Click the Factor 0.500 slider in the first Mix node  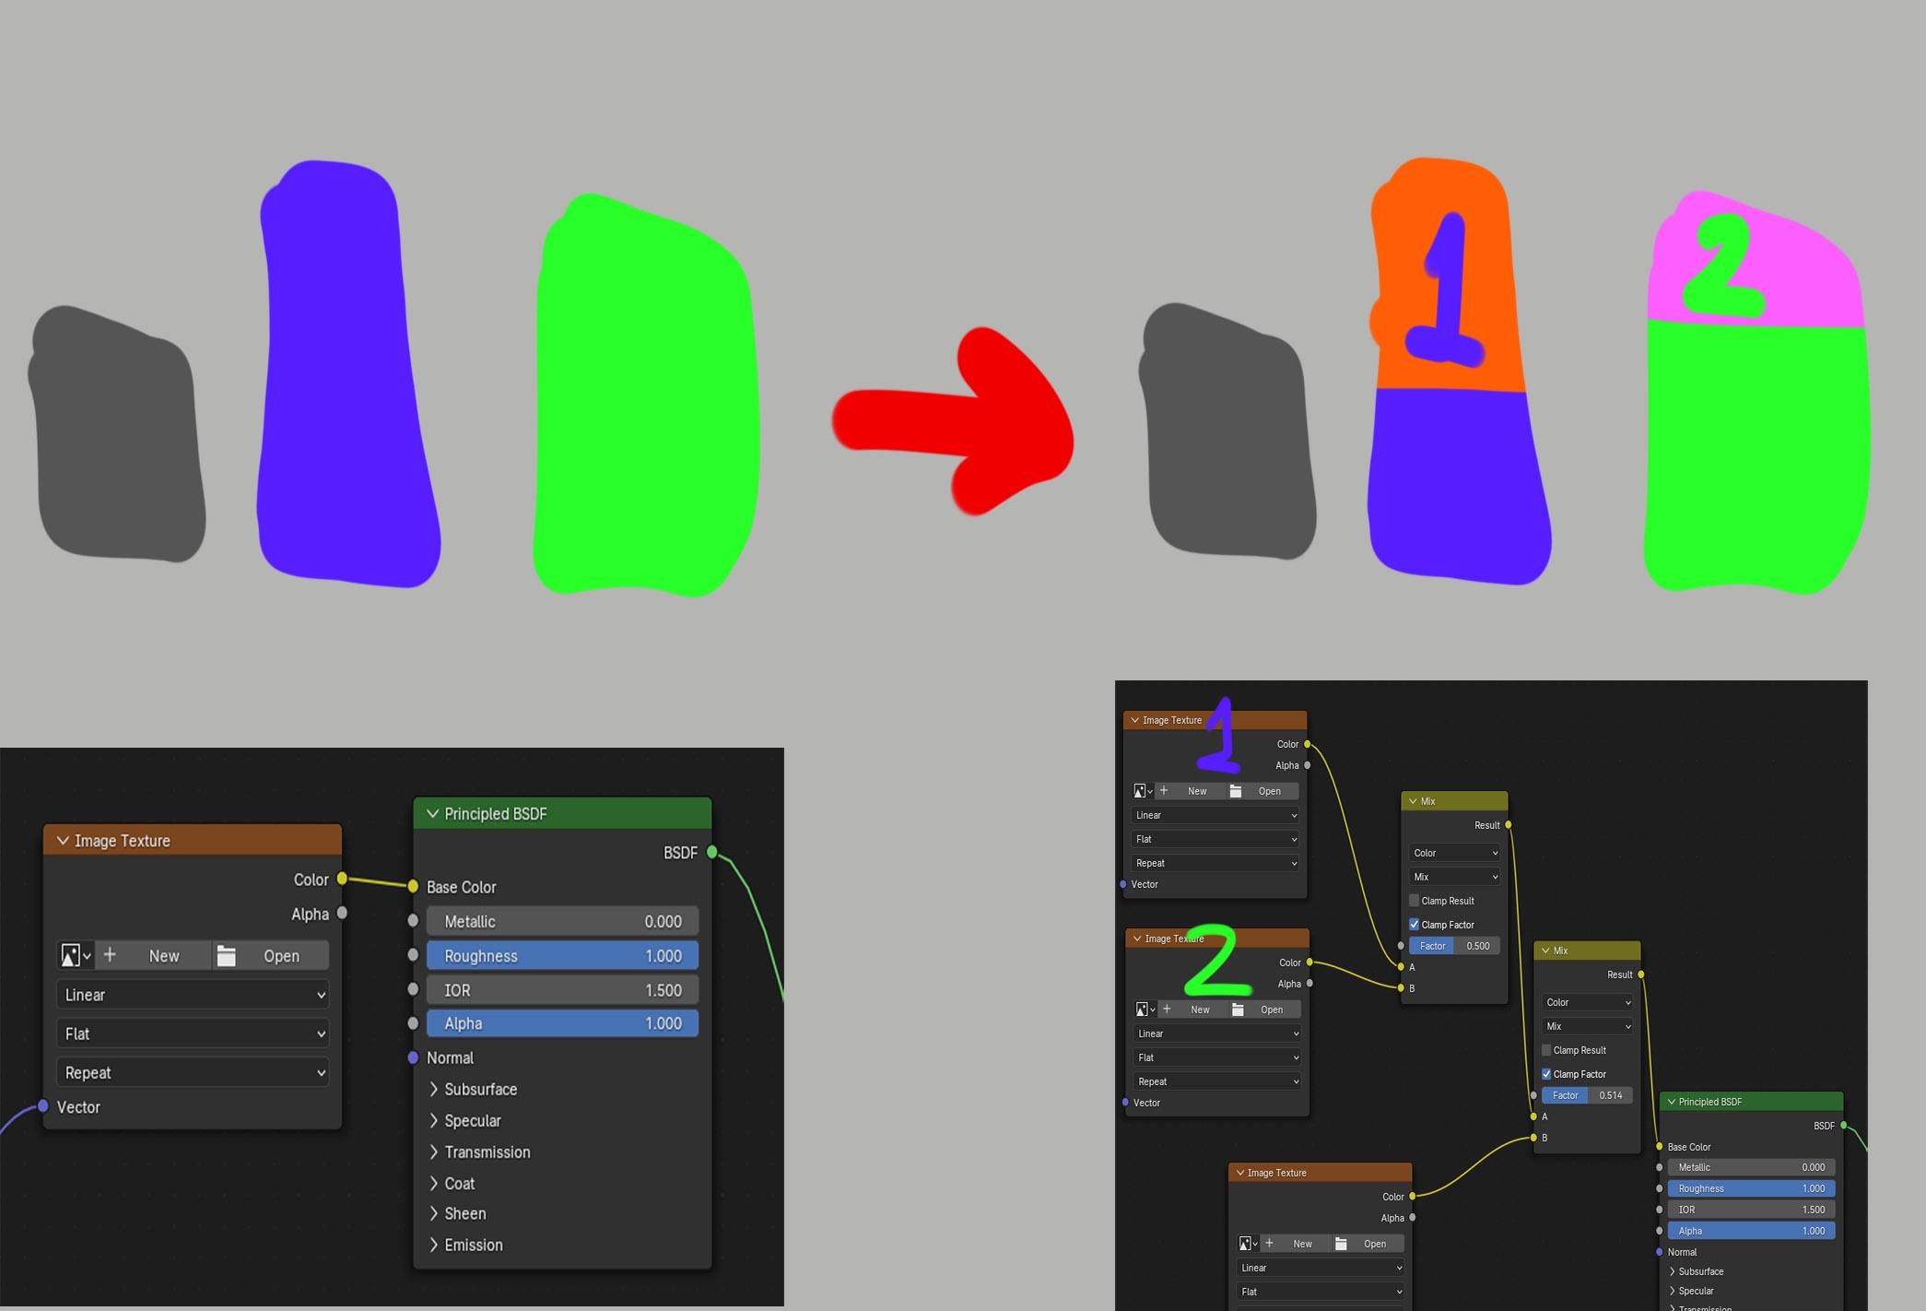1454,946
